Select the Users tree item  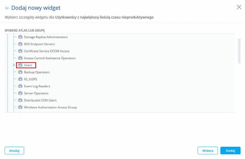(x=28, y=65)
